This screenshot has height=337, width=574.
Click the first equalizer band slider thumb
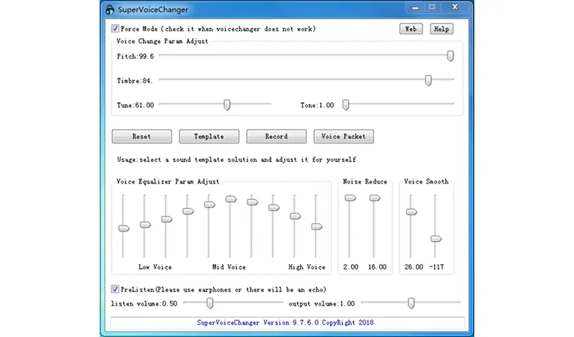(124, 228)
